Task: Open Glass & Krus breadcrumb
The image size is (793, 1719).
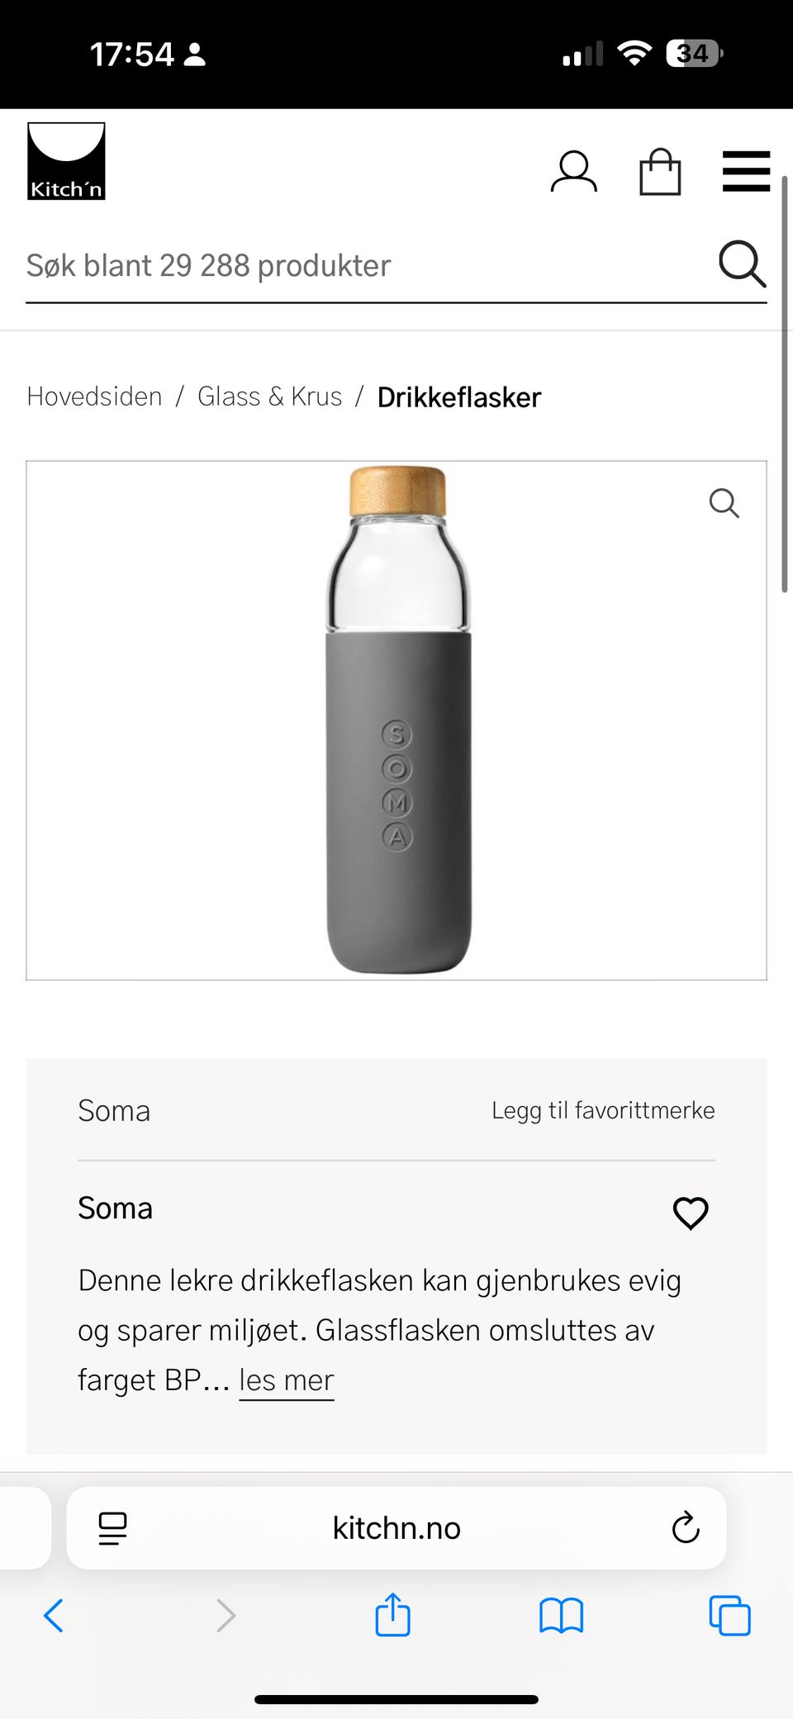Action: point(269,397)
